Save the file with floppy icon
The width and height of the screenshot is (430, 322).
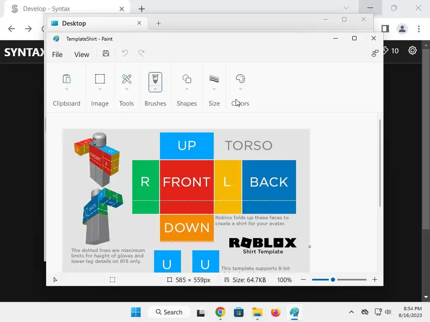pyautogui.click(x=106, y=53)
